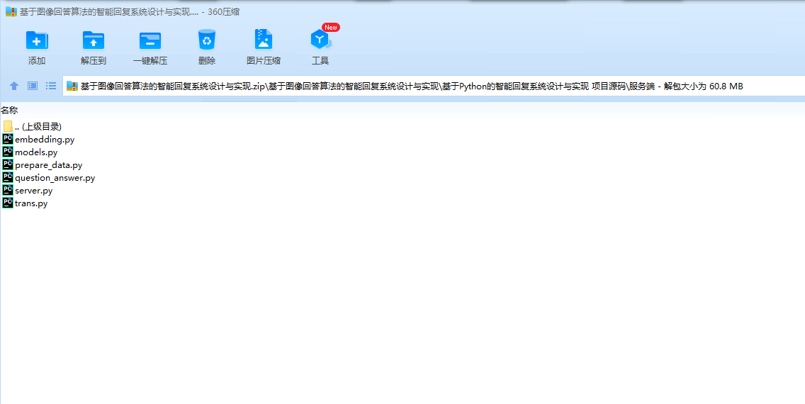
Task: Click the PyCharm icon of question_answer.py
Action: point(8,178)
